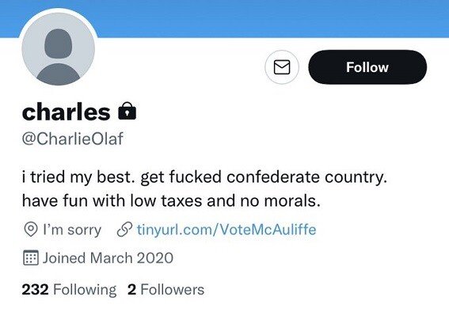Click the charles display name
This screenshot has height=320, width=449.
tap(66, 112)
